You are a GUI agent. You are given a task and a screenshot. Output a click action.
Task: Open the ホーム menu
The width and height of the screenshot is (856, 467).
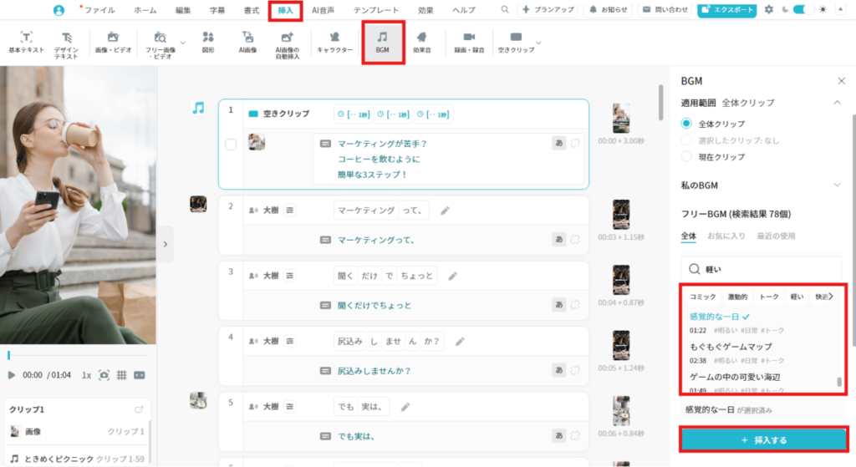tap(145, 10)
